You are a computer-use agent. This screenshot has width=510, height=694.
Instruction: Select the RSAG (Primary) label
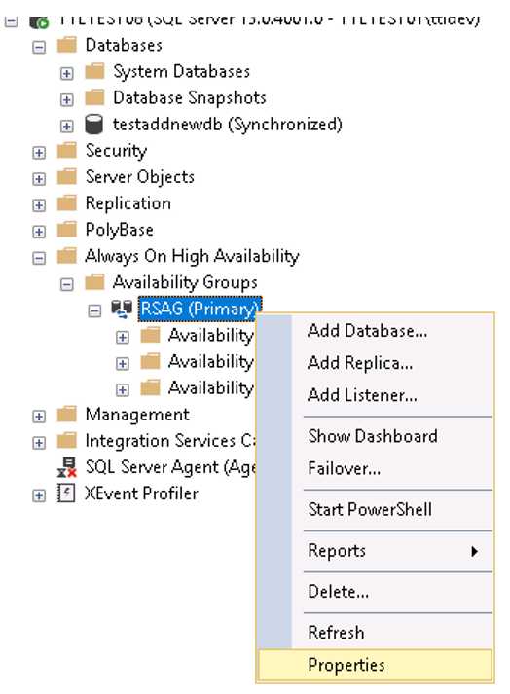200,309
